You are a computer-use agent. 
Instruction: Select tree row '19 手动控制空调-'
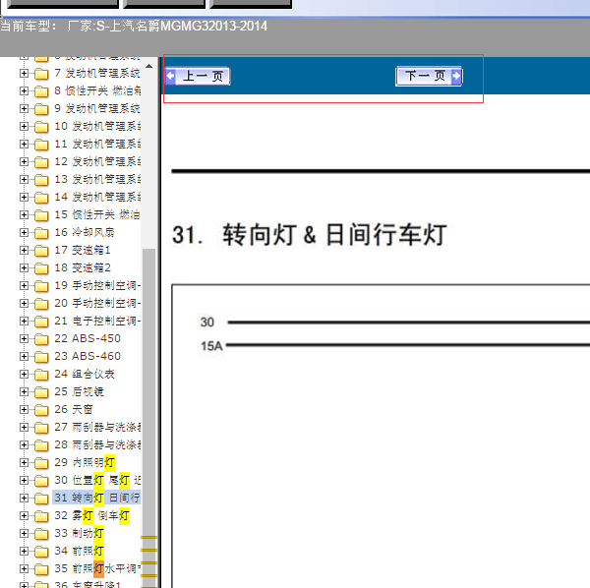point(97,285)
